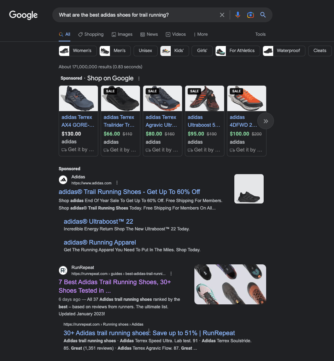Click the magnifying glass search button

tap(263, 15)
